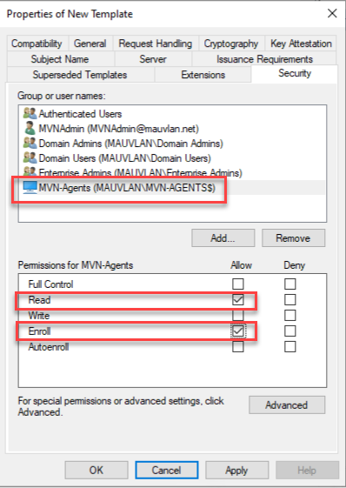This screenshot has height=488, width=346.
Task: Click Apply to save template changes
Action: [236, 470]
